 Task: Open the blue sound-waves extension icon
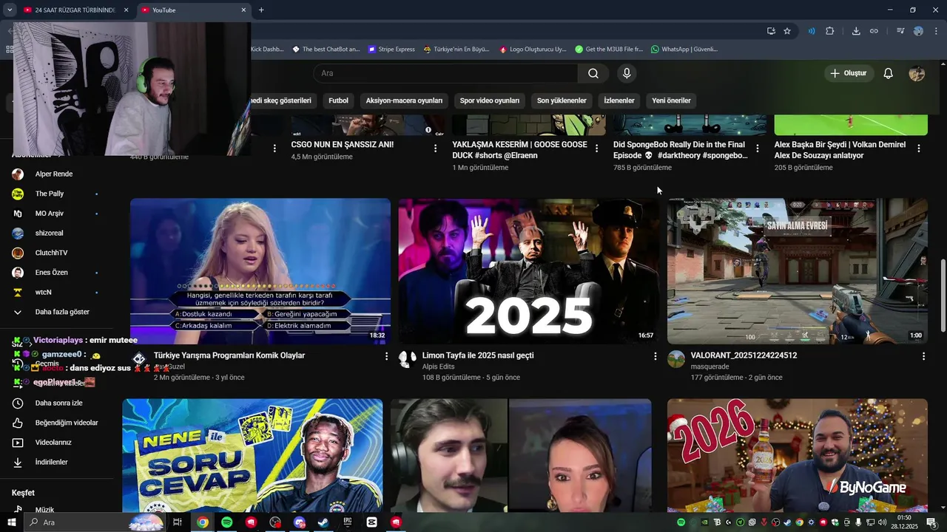(x=812, y=31)
